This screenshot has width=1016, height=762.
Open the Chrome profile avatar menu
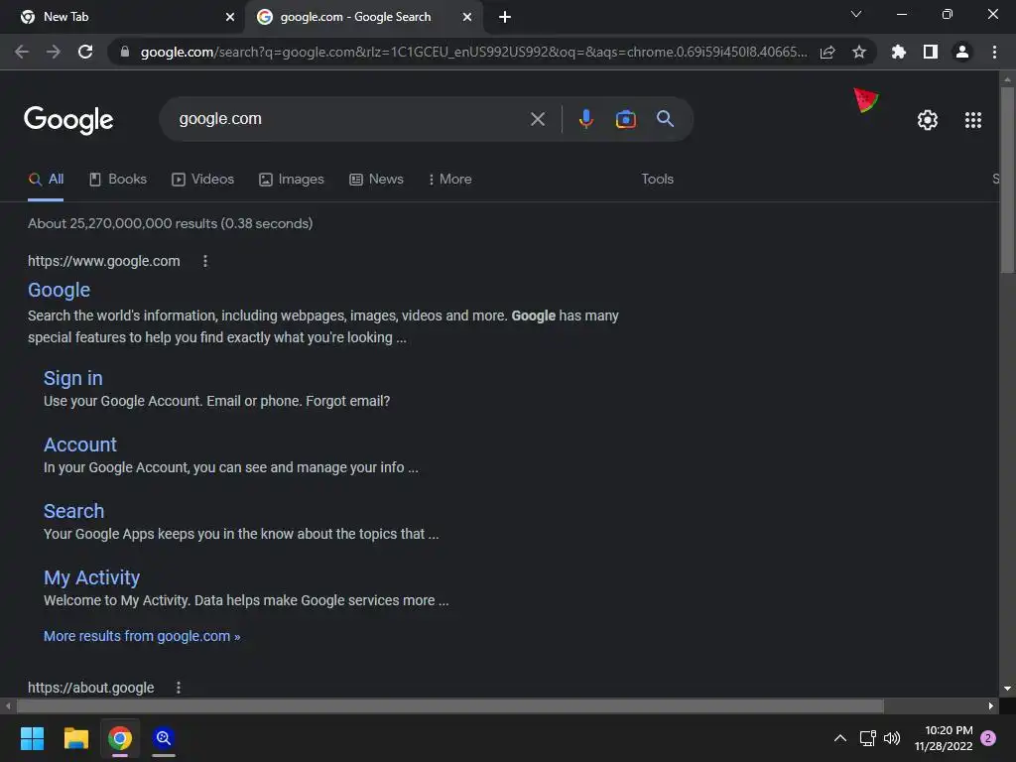coord(962,52)
